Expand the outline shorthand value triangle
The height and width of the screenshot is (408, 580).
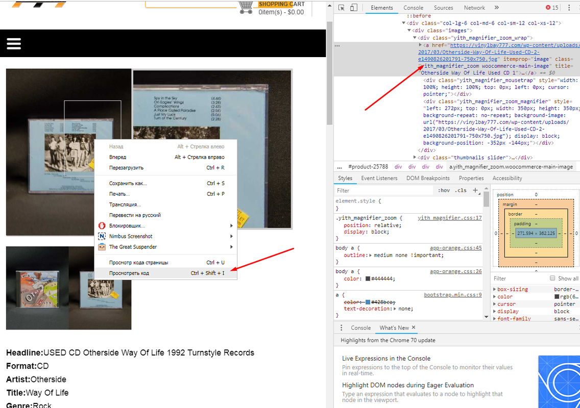(371, 256)
